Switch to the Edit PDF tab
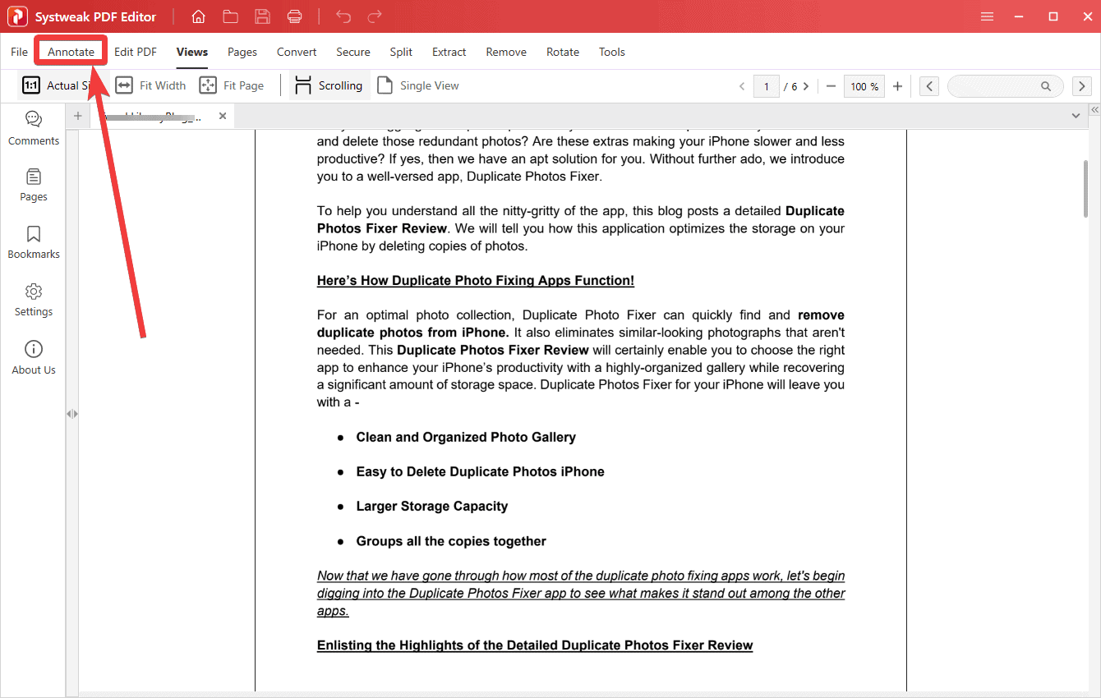 pos(136,52)
